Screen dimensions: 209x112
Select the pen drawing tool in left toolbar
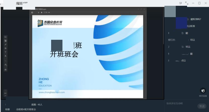tap(6, 45)
